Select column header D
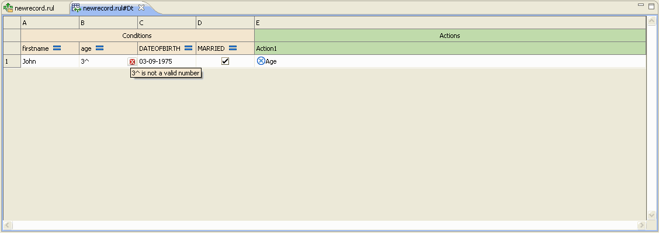The image size is (659, 233). click(x=226, y=23)
